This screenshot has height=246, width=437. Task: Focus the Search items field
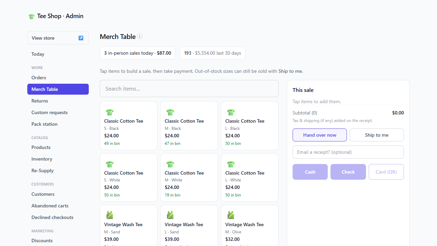189,88
